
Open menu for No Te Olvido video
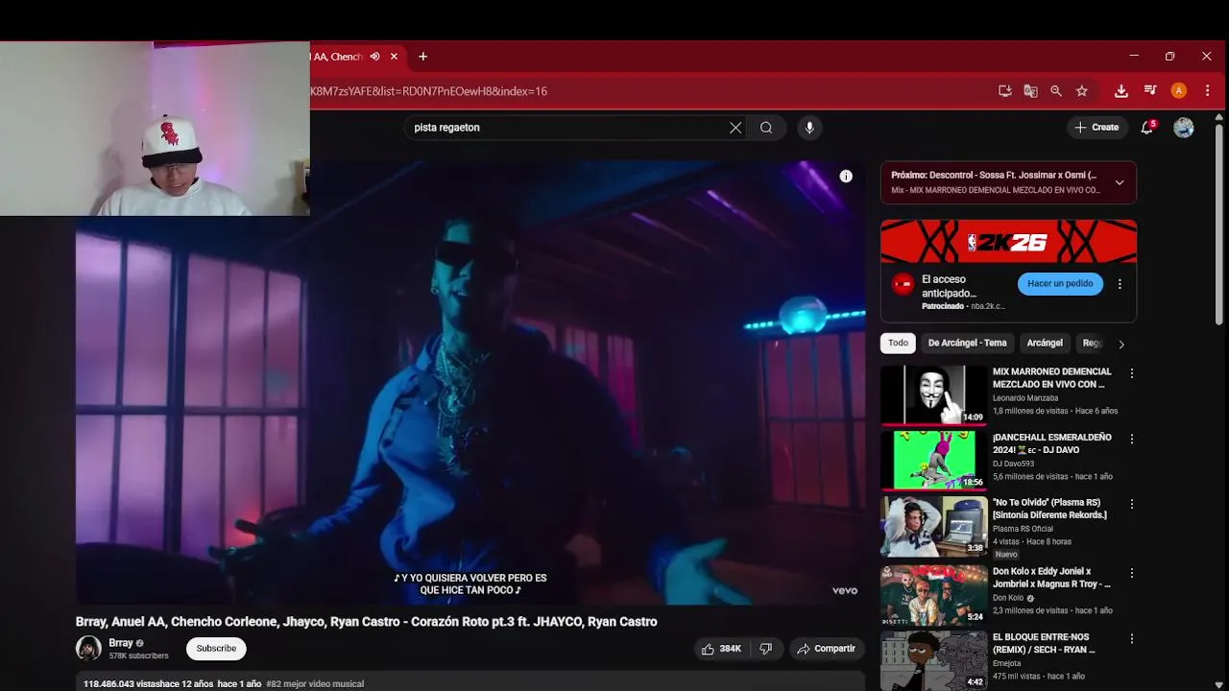pyautogui.click(x=1132, y=504)
